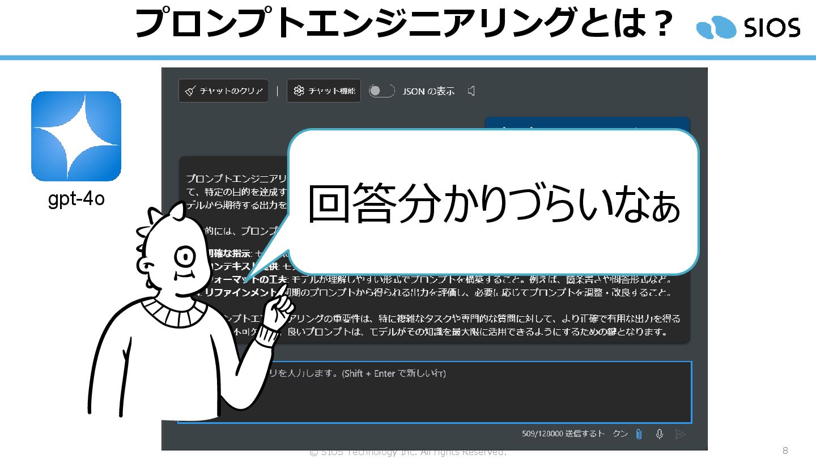Click the gear icon in the chat features button
This screenshot has height=459, width=816.
pos(299,91)
